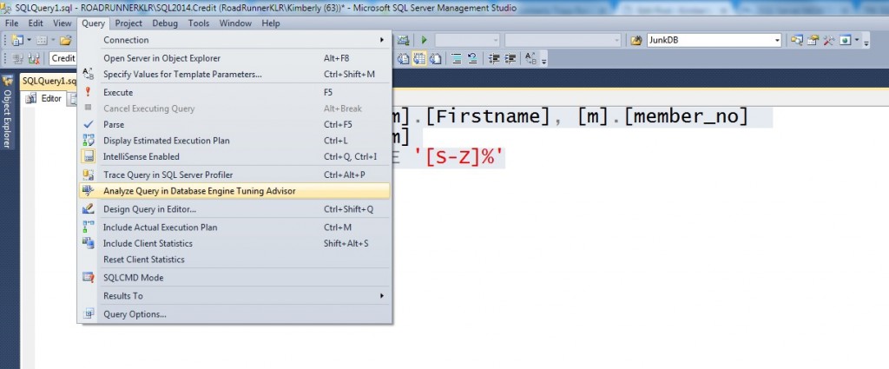
Task: Toggle Results to Text toolbar button
Action: pos(403,58)
